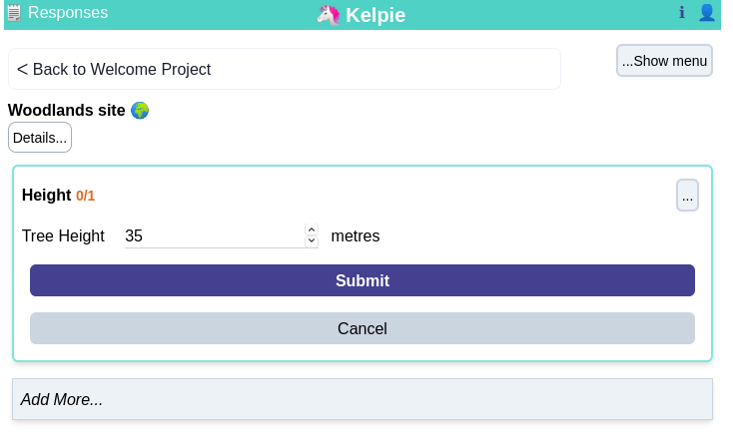This screenshot has height=447, width=733.
Task: Open the Responses page link
Action: click(68, 13)
